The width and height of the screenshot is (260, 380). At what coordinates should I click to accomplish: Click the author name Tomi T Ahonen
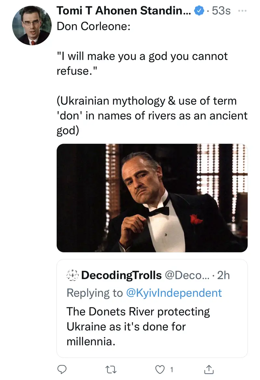pyautogui.click(x=124, y=11)
